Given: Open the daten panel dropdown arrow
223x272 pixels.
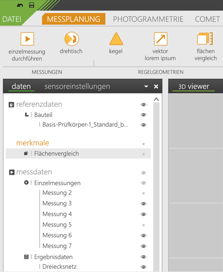Looking at the screenshot, I should tap(146, 87).
